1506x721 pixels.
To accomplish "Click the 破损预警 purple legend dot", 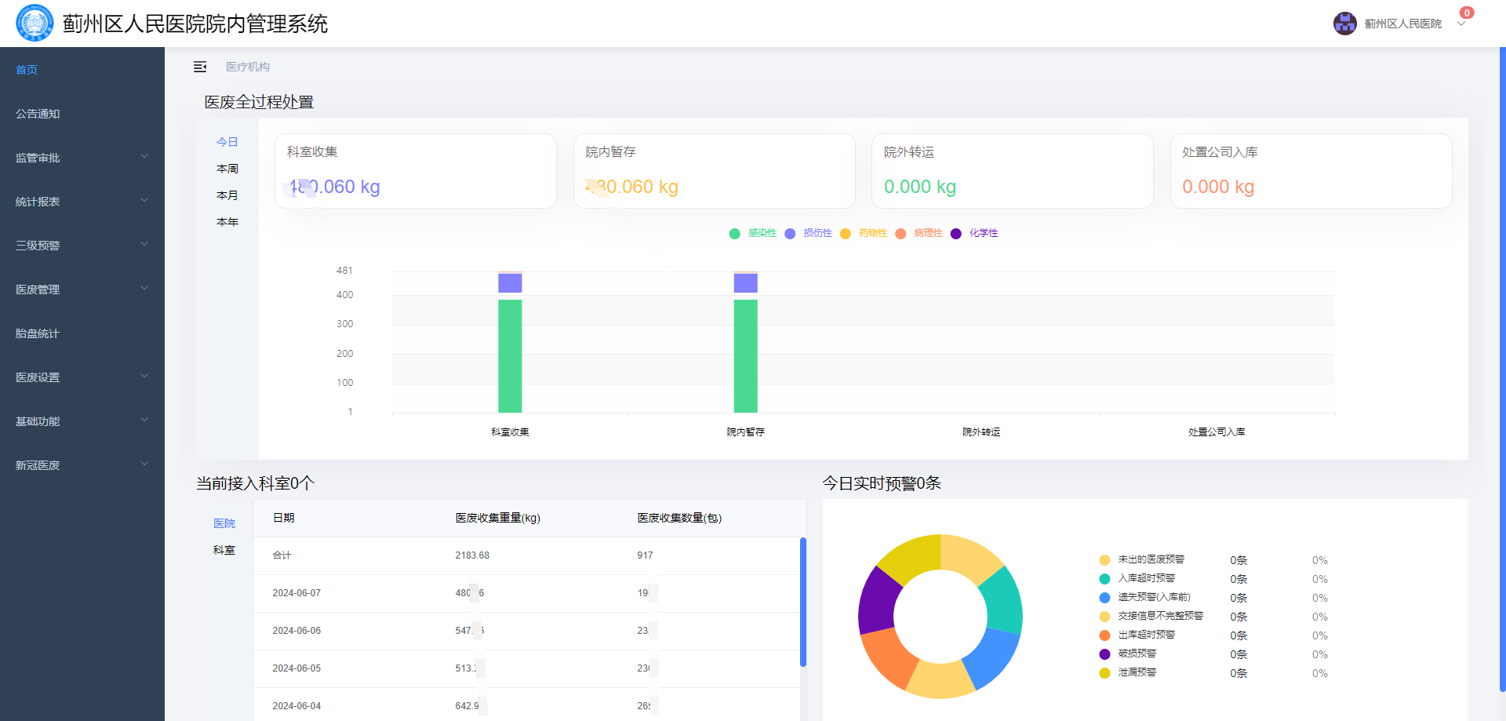I will point(1104,654).
